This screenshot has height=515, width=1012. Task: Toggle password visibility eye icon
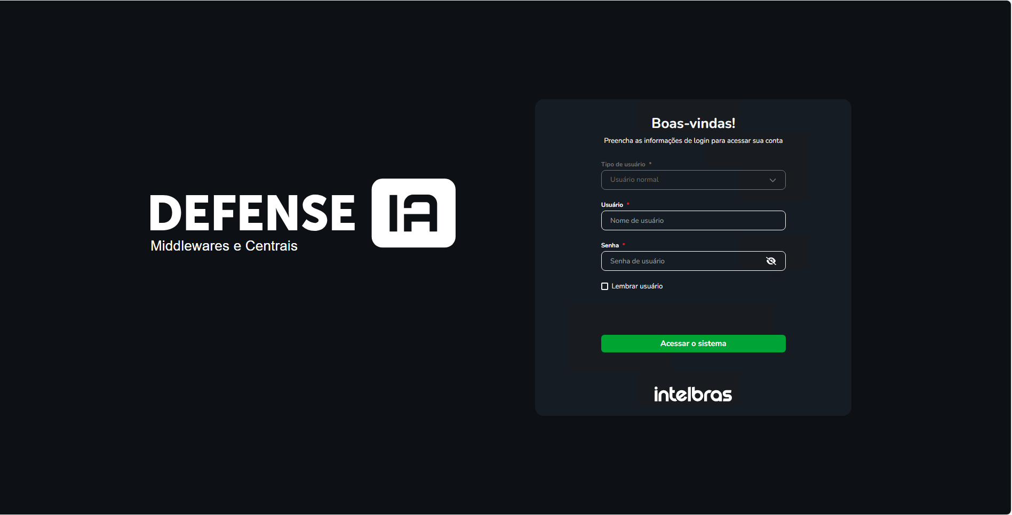tap(771, 261)
